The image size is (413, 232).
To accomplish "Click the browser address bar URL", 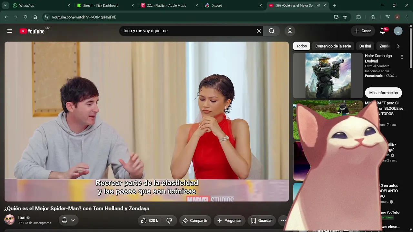I will point(84,17).
